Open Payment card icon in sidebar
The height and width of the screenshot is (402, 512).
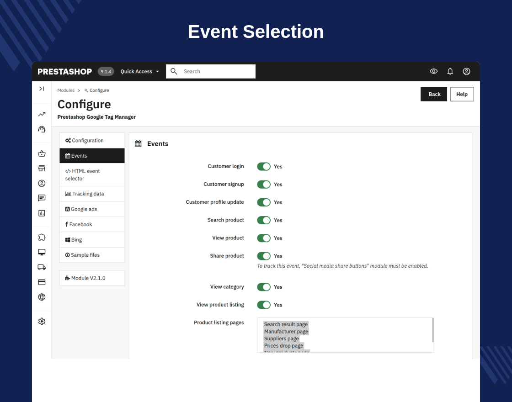point(42,282)
